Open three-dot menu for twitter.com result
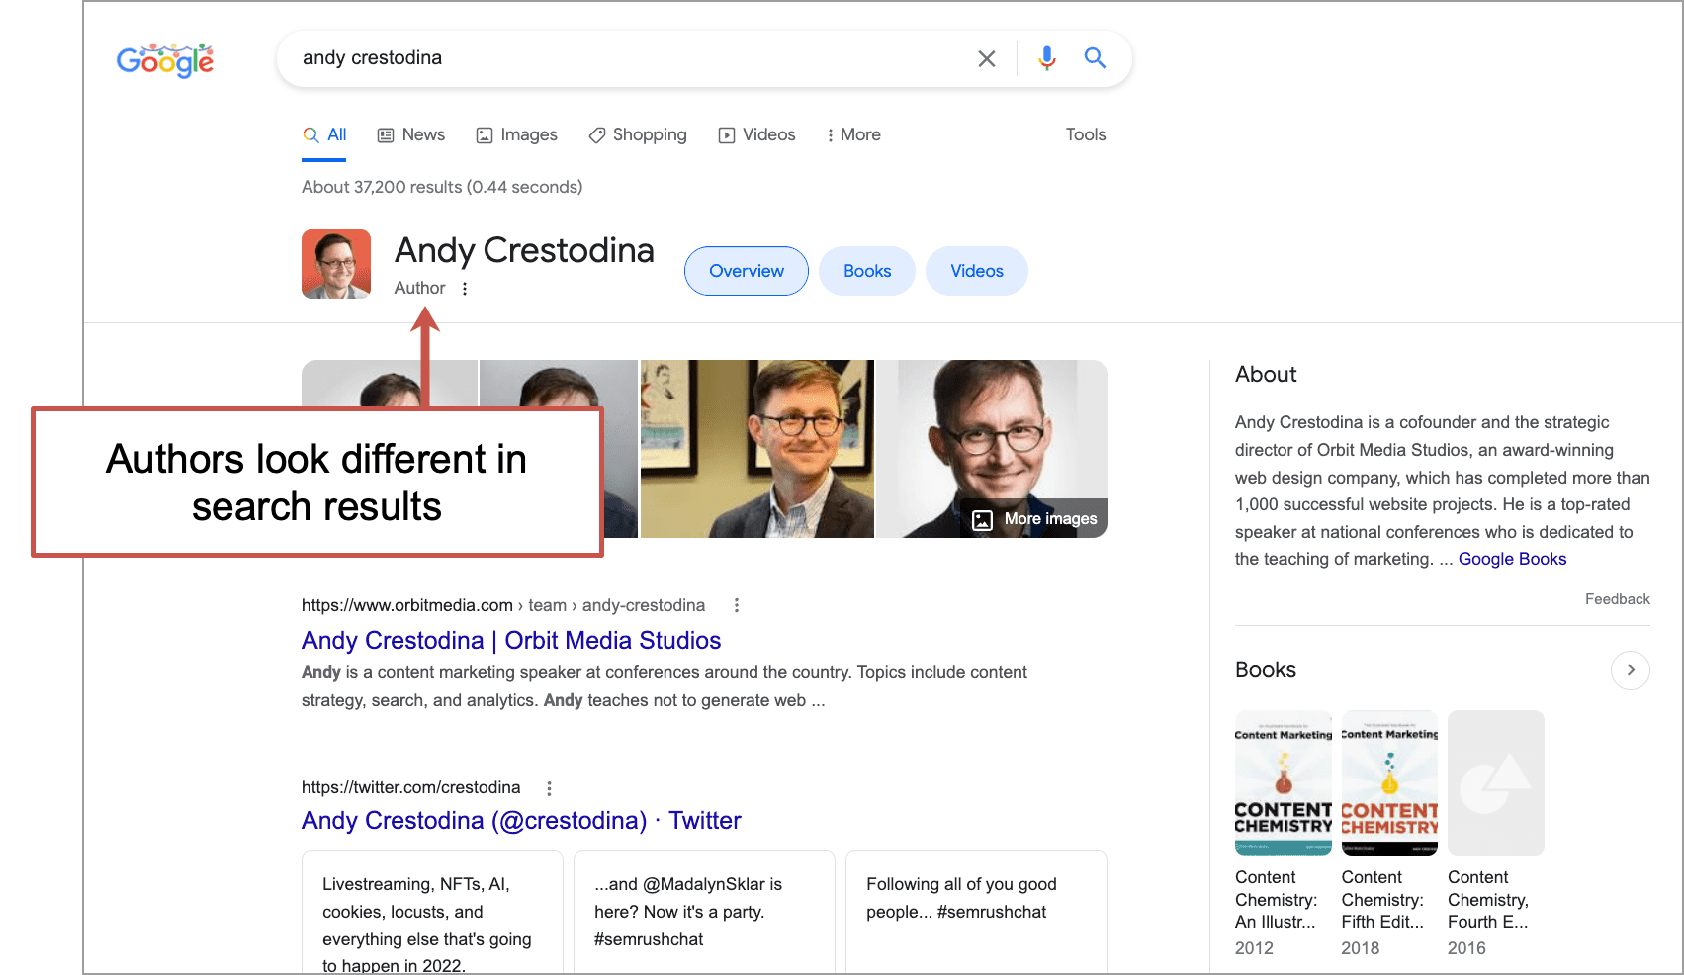 pyautogui.click(x=550, y=788)
